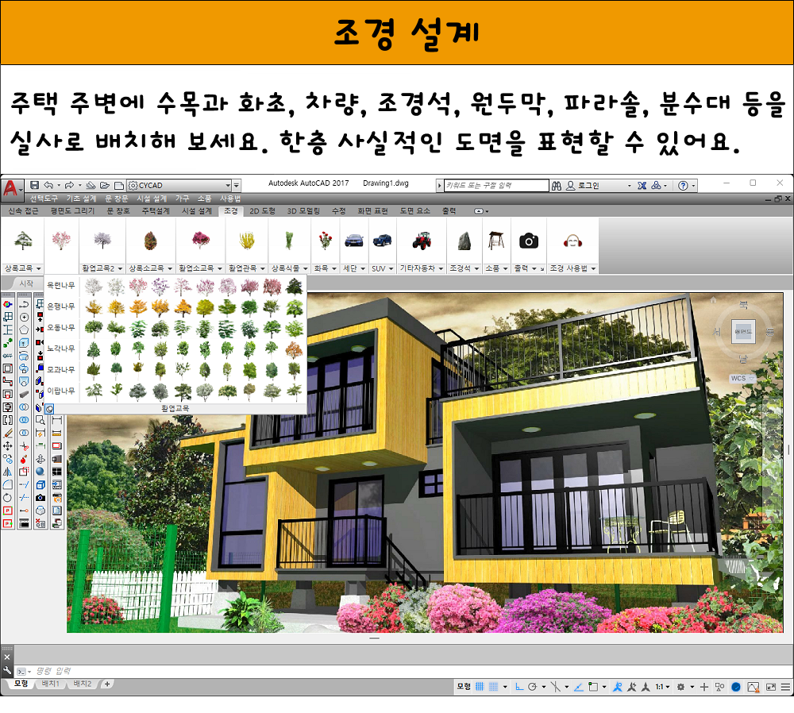Click the keyword search input field
The image size is (794, 713).
click(x=496, y=185)
